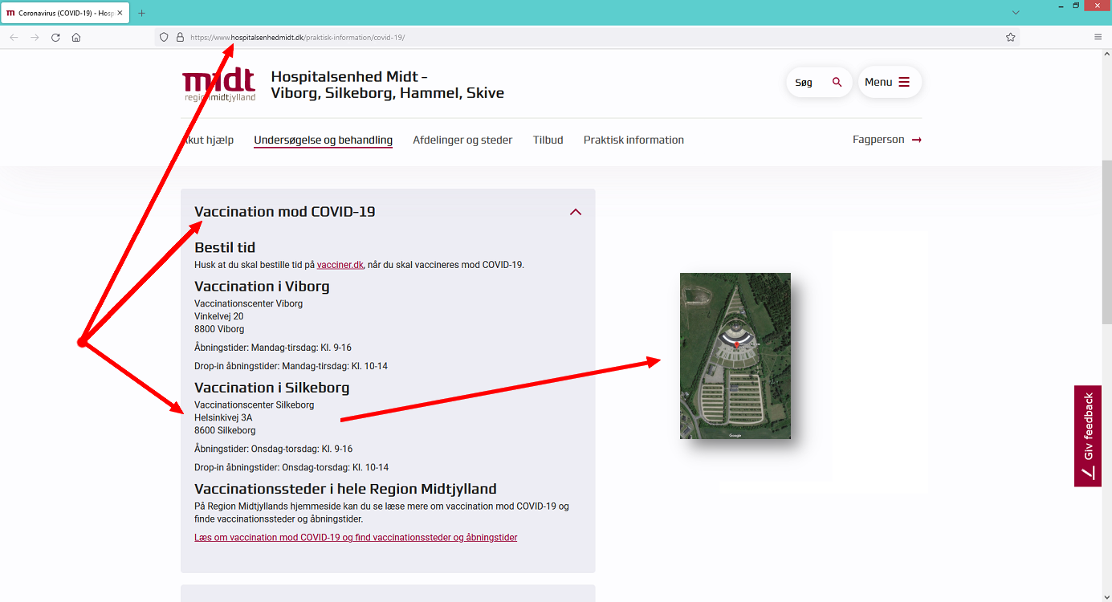Click the page vertical scrollbar

point(1106,241)
